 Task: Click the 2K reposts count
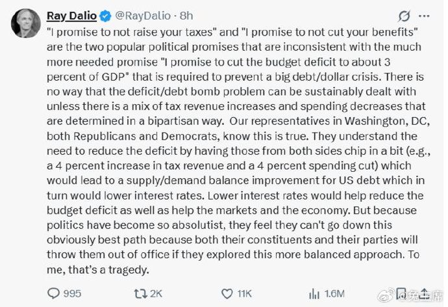[x=155, y=293]
